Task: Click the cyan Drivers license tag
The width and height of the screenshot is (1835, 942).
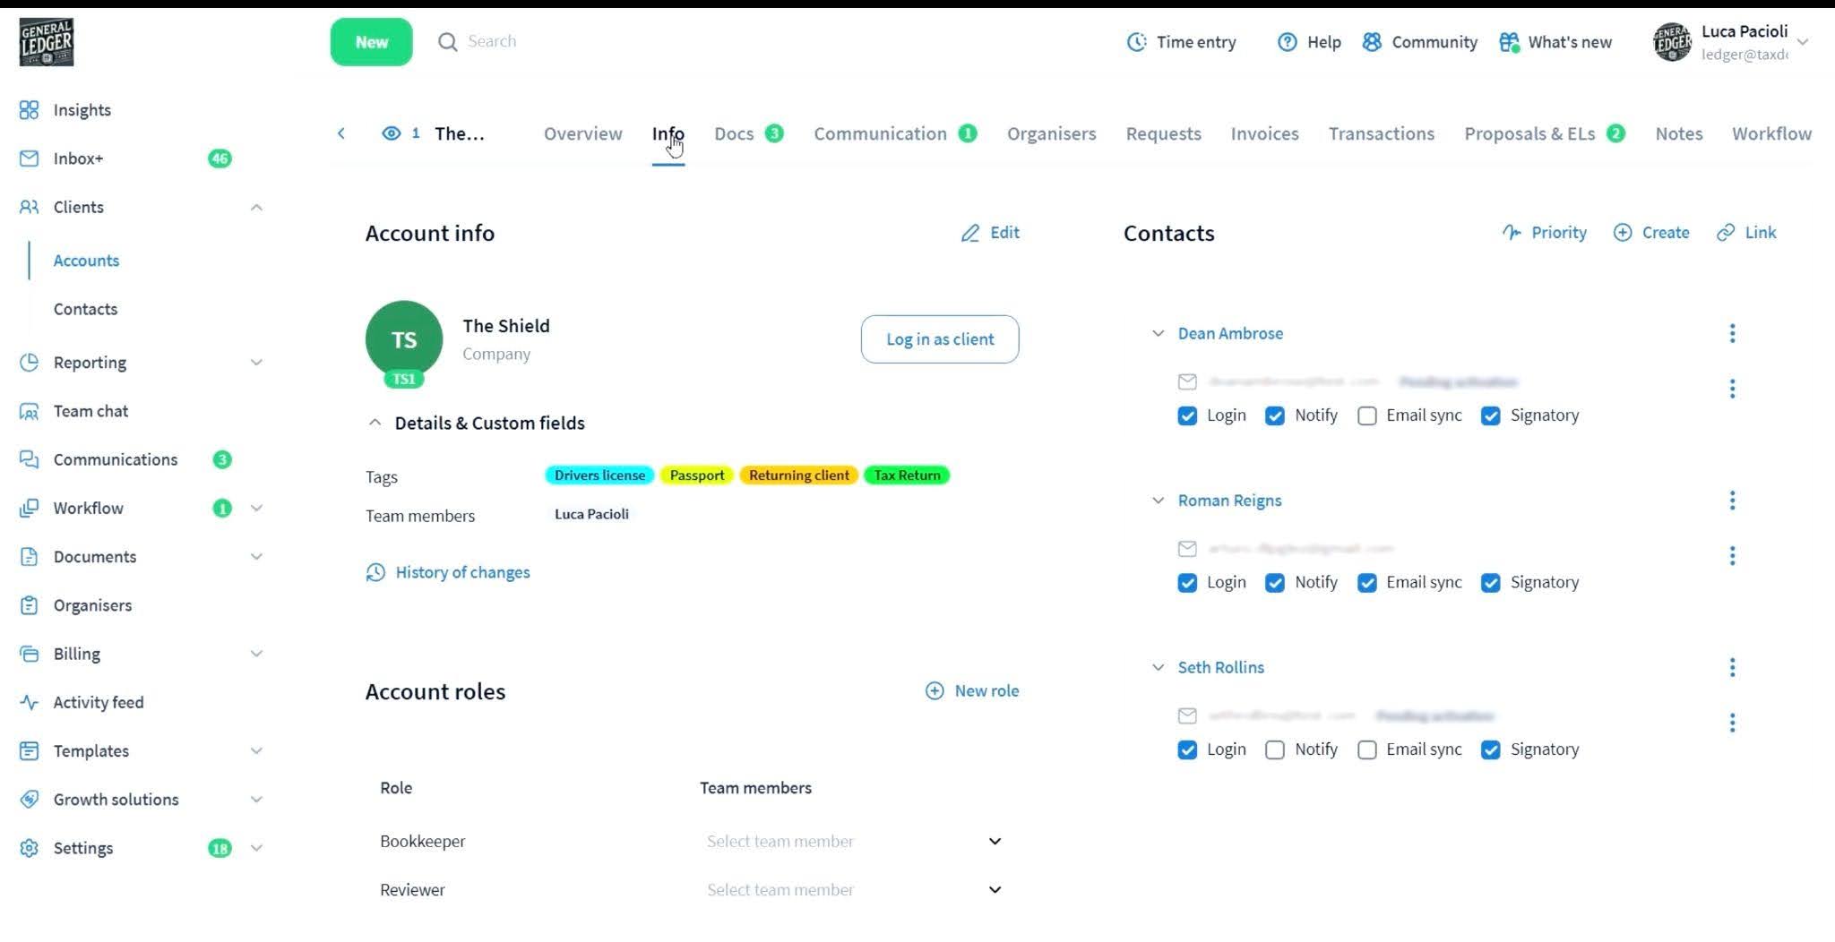Action: tap(599, 475)
